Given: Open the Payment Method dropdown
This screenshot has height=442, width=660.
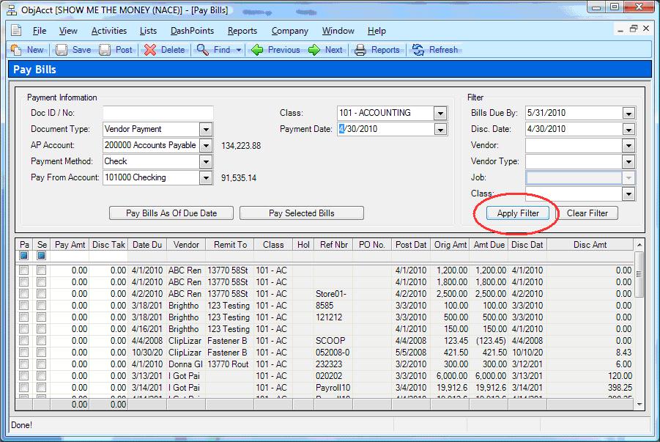Looking at the screenshot, I should 206,161.
